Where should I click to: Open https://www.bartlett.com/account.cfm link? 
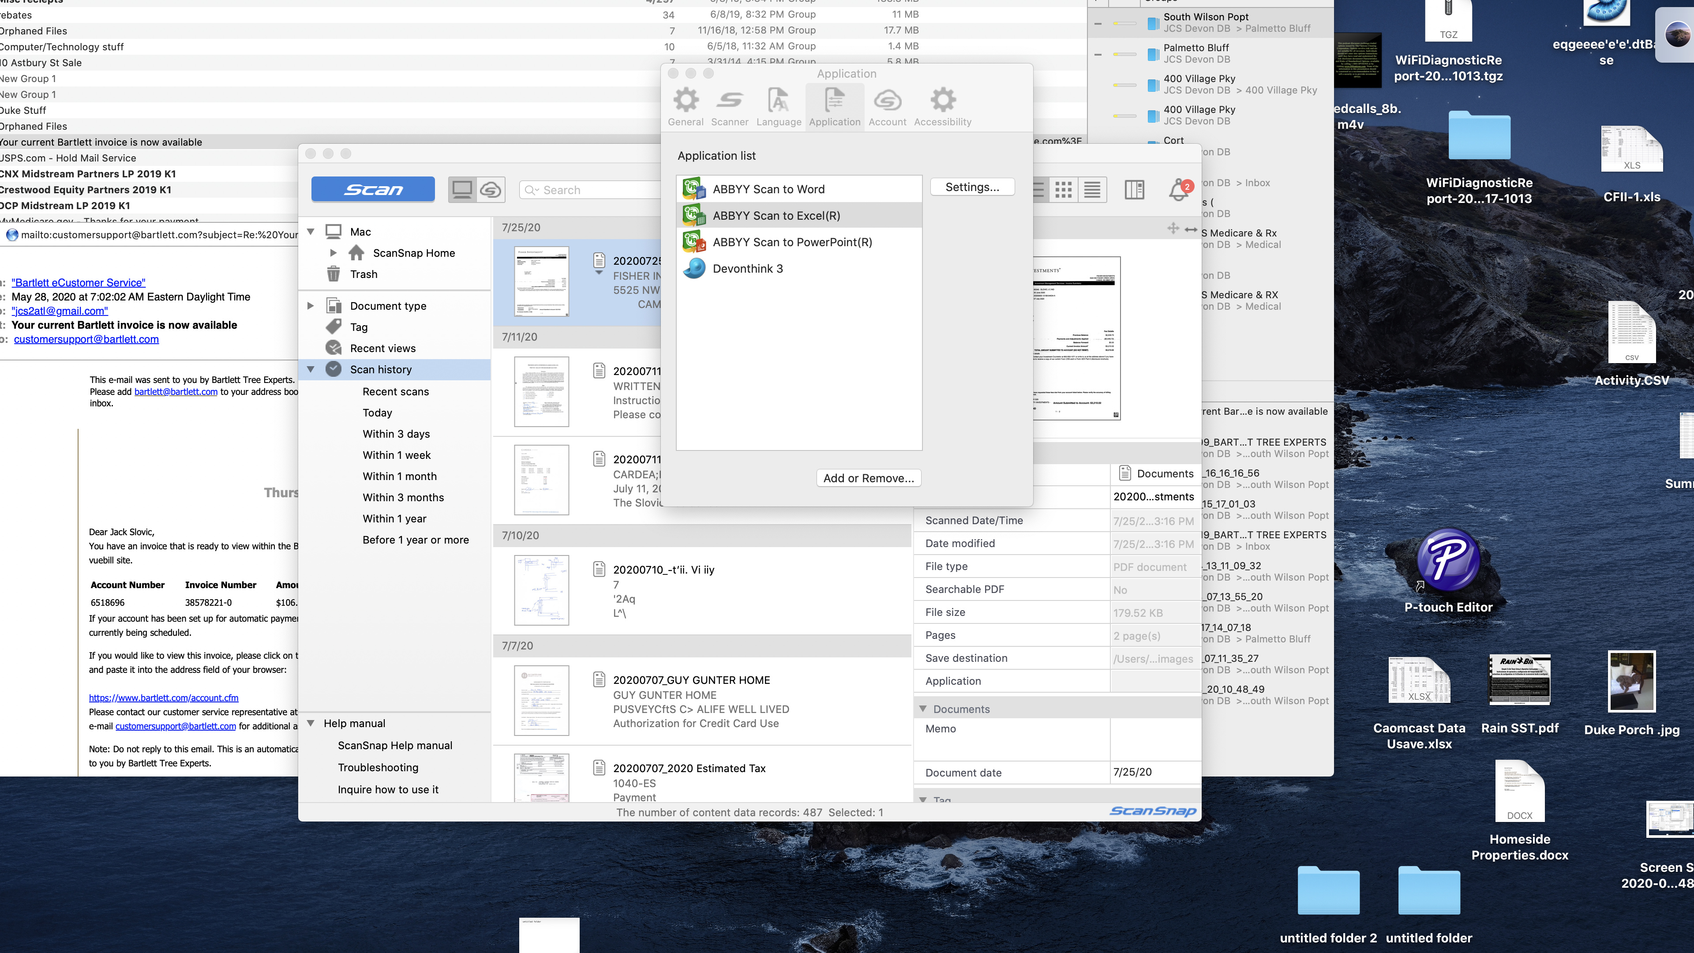(164, 698)
